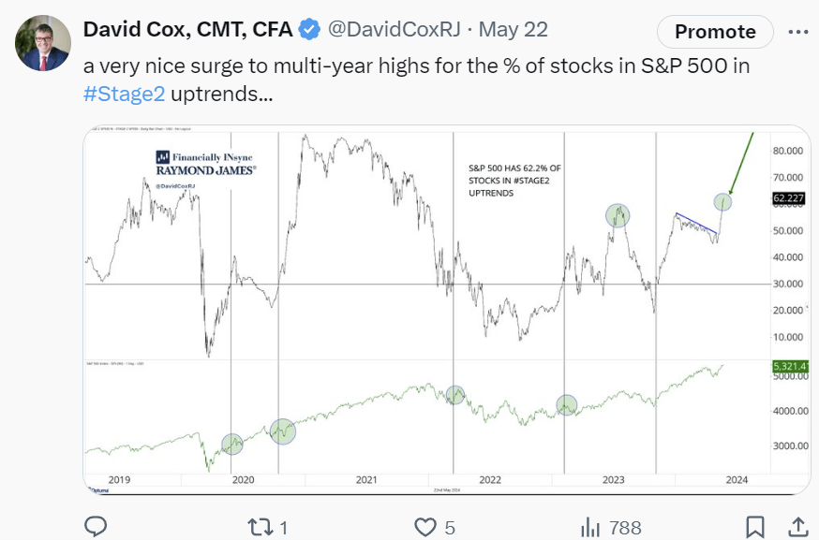This screenshot has width=819, height=540.
Task: Click the green 5,321.41 price label
Action: (790, 367)
